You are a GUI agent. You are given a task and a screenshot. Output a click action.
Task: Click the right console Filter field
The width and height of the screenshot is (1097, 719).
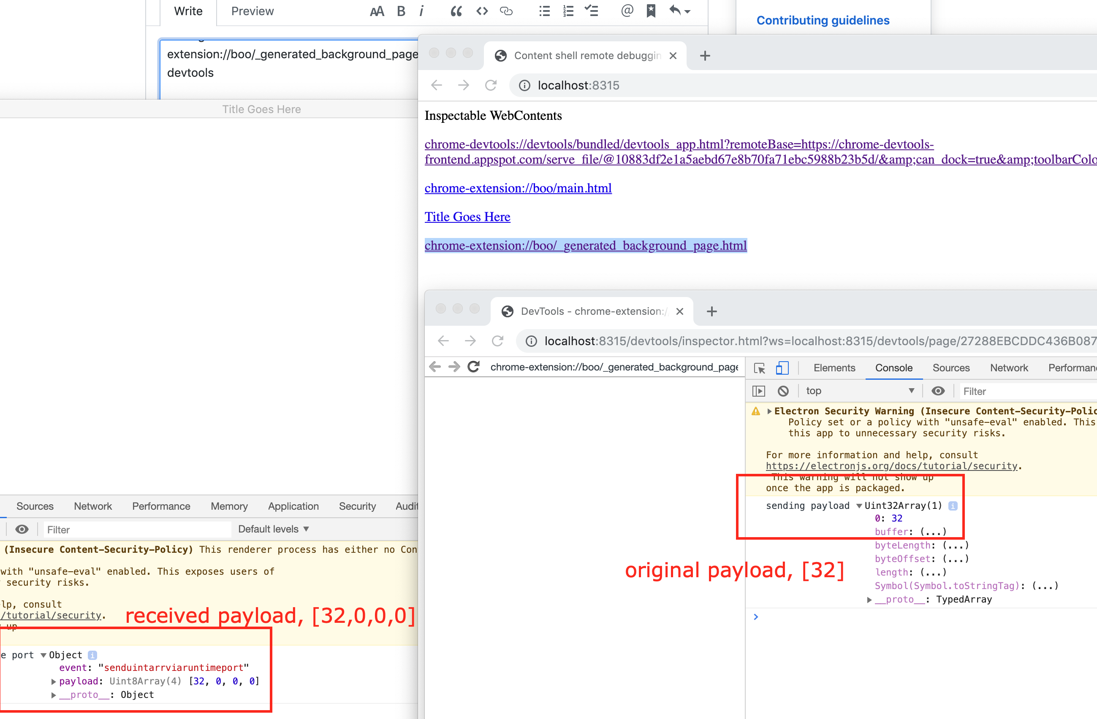click(x=1028, y=391)
